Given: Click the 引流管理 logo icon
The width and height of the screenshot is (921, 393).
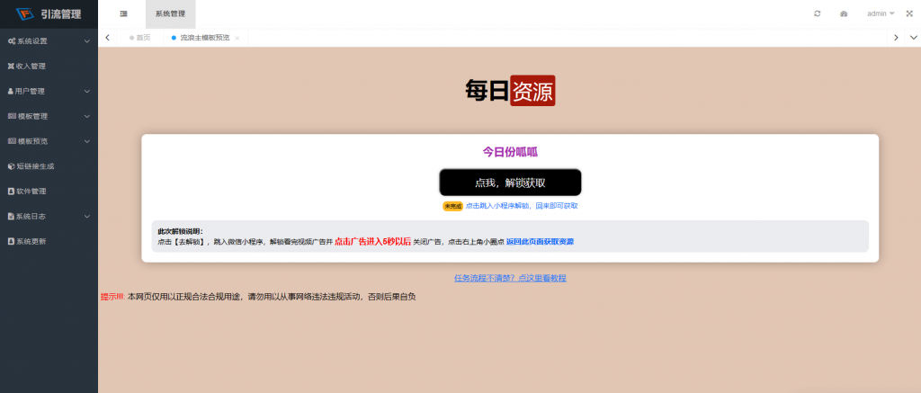Looking at the screenshot, I should click(25, 14).
